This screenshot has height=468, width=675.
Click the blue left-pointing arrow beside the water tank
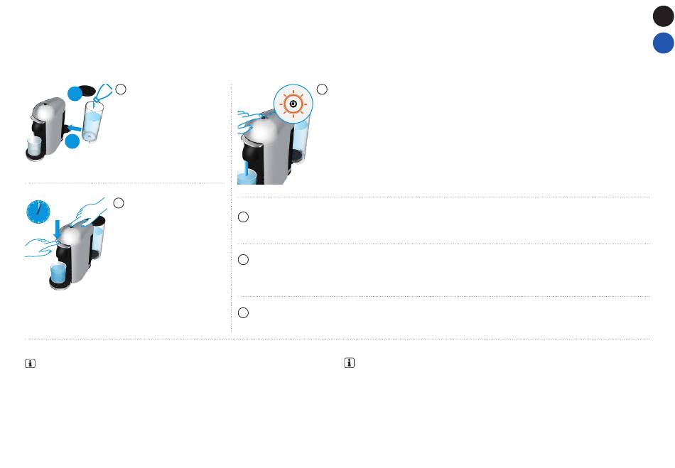click(x=74, y=128)
